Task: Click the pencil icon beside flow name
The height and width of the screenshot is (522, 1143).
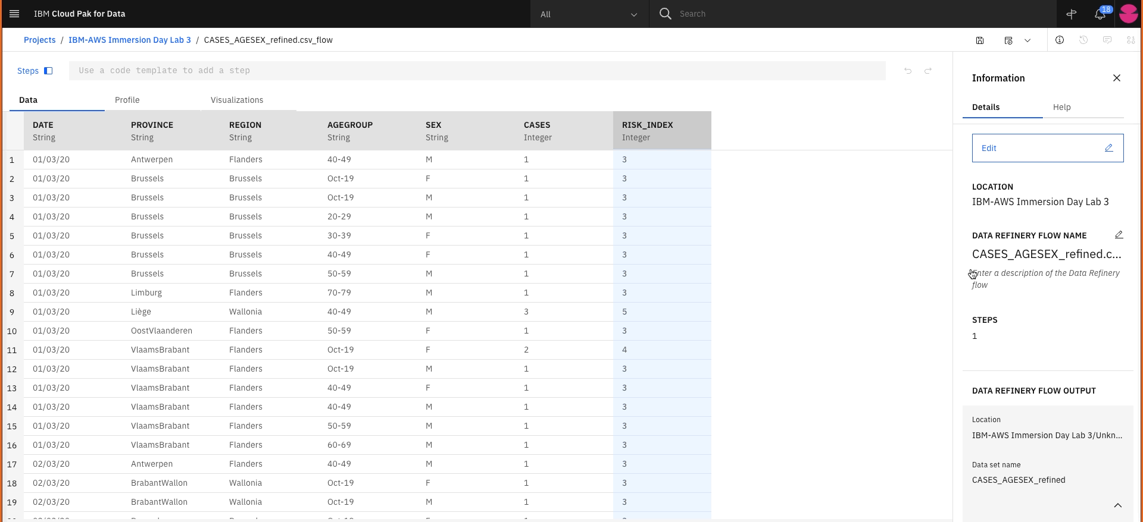Action: [1119, 235]
